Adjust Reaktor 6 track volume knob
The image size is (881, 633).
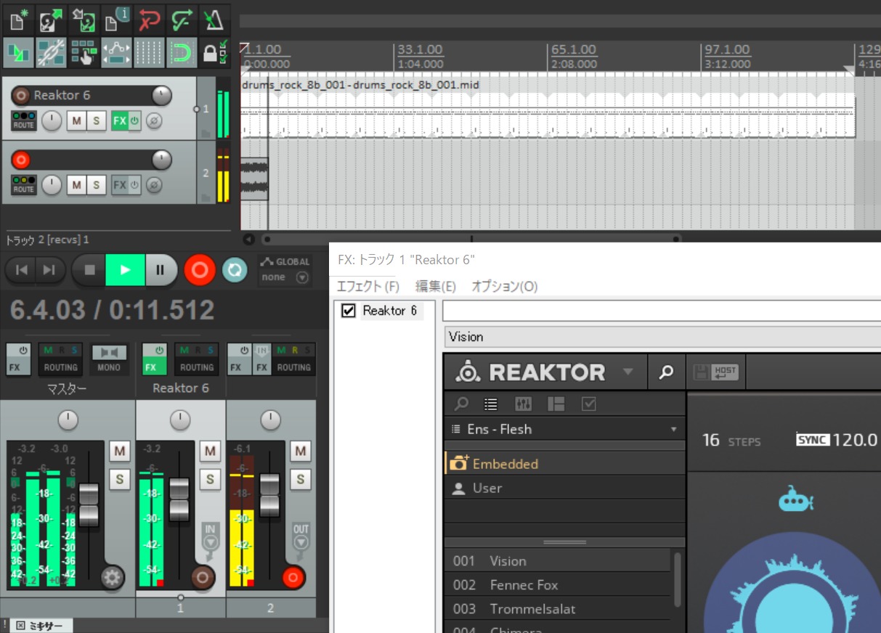coord(161,95)
